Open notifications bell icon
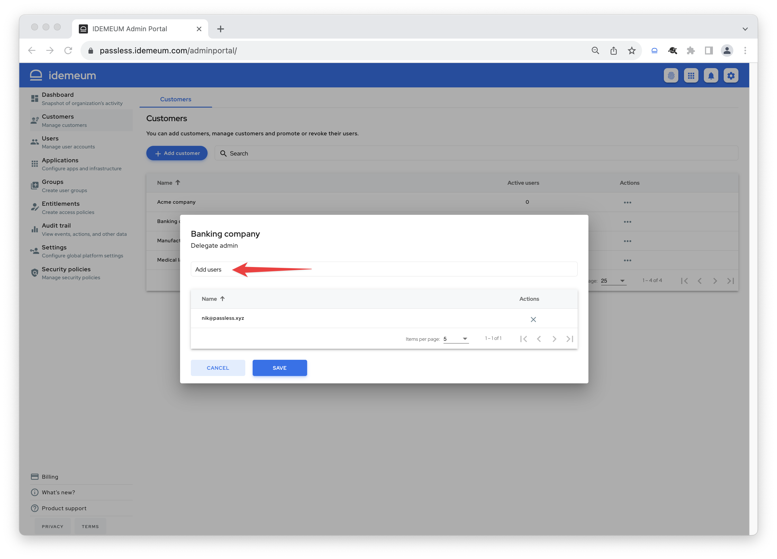 (x=711, y=75)
